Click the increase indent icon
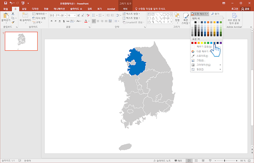The image size is (254, 163). click(112, 16)
